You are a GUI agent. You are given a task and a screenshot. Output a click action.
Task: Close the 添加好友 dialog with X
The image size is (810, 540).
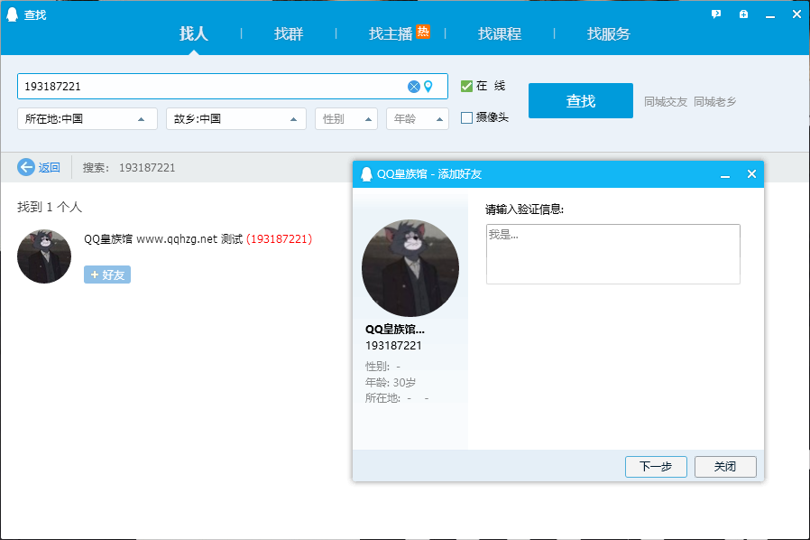pyautogui.click(x=751, y=173)
